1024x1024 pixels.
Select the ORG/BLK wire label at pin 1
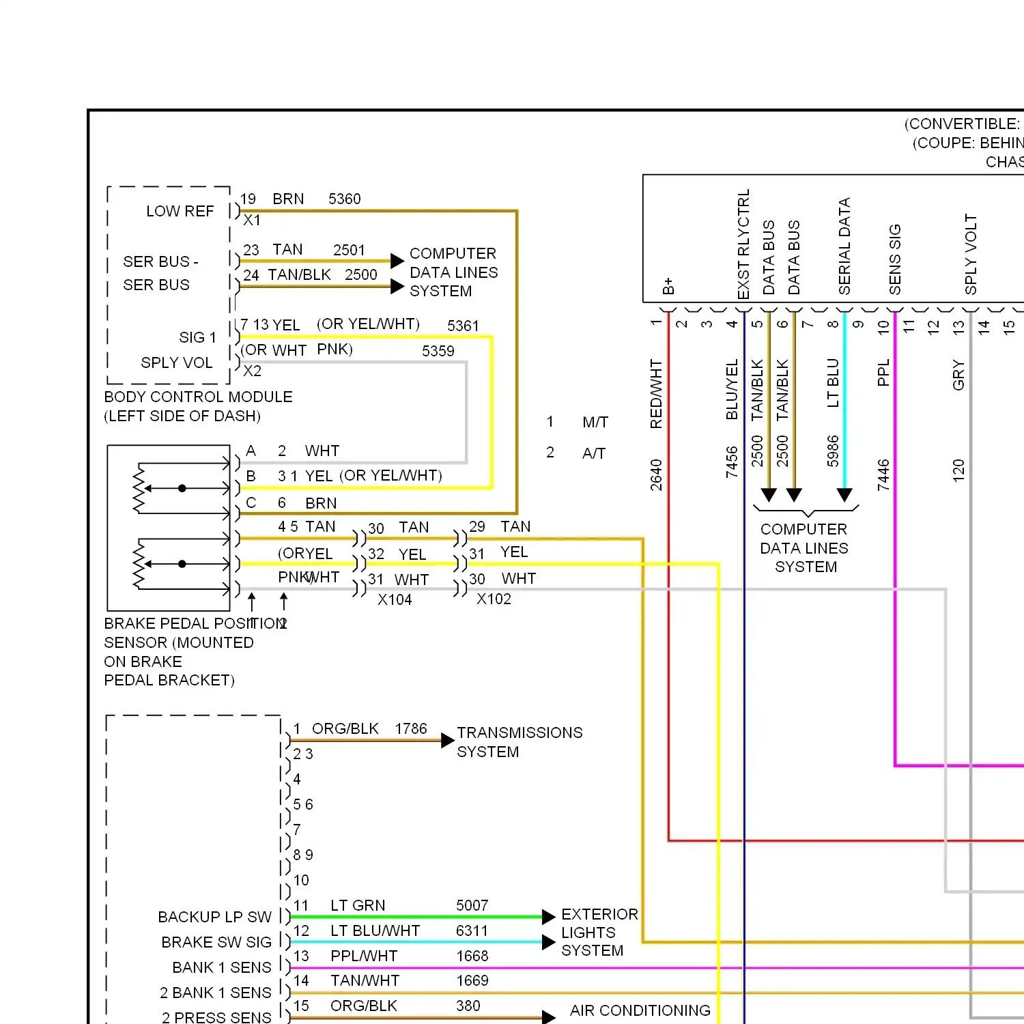(345, 729)
